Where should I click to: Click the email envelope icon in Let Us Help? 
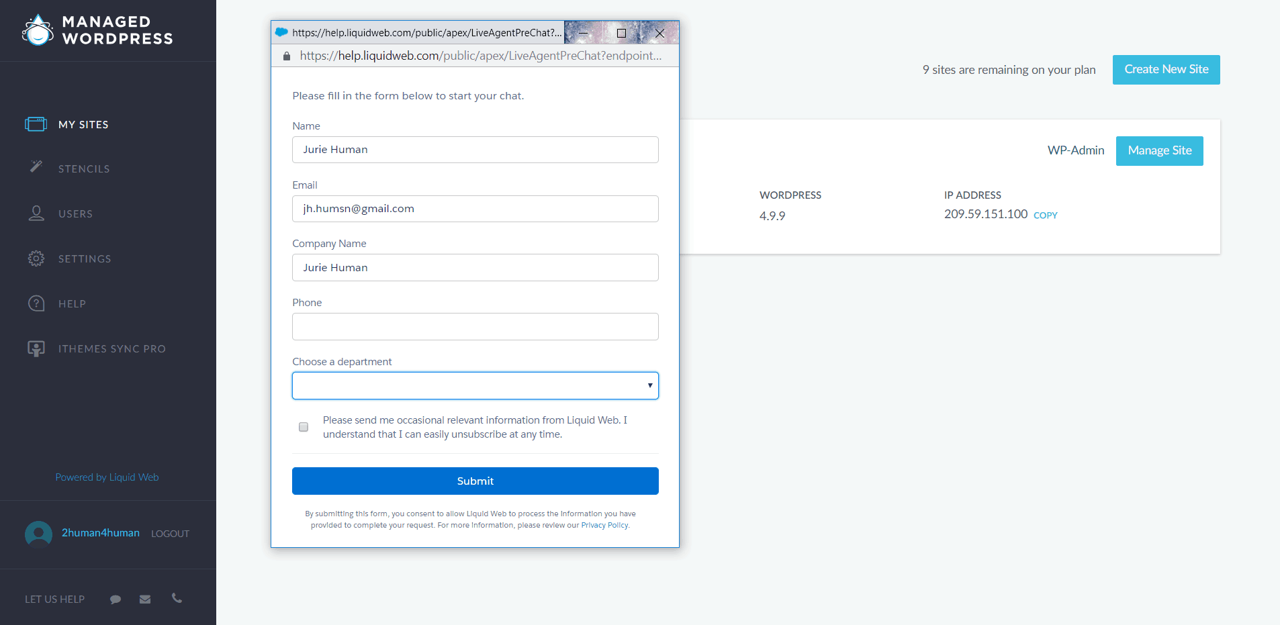145,599
